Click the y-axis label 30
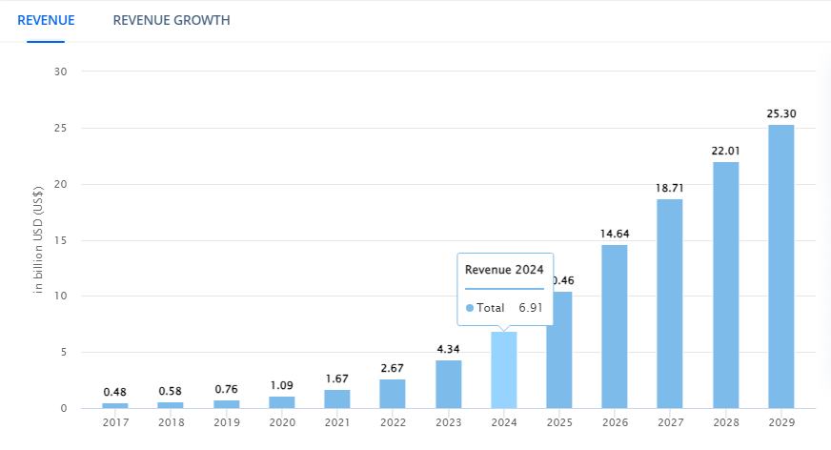This screenshot has width=831, height=450. (60, 72)
